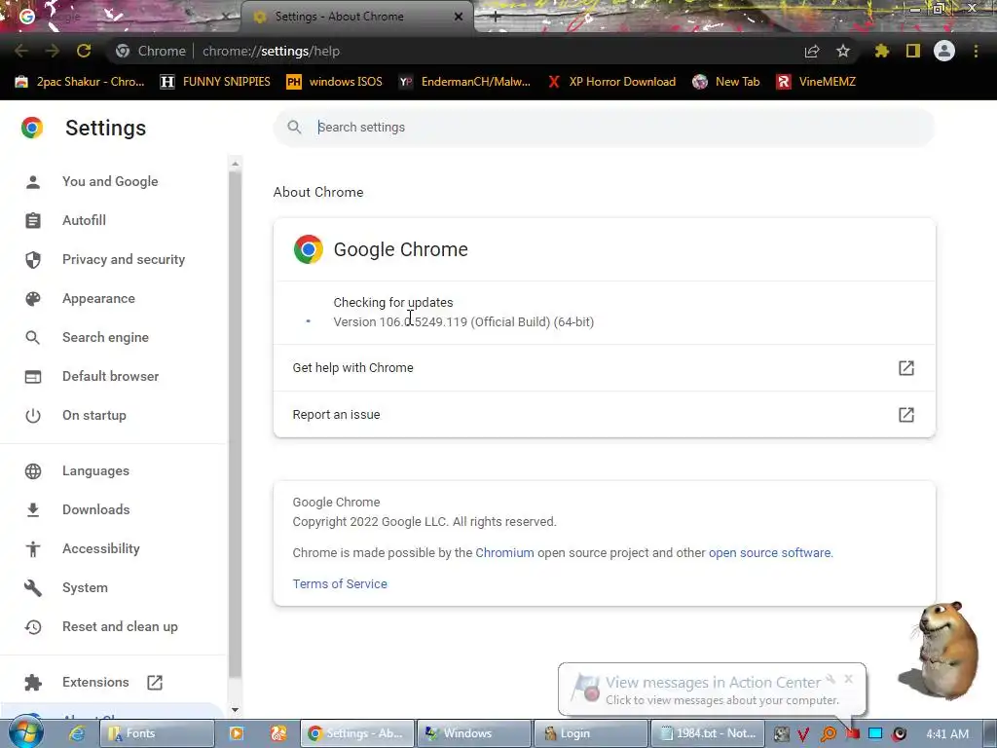The image size is (997, 748).
Task: Click the sidebar scrollbar thumb
Action: [235, 425]
